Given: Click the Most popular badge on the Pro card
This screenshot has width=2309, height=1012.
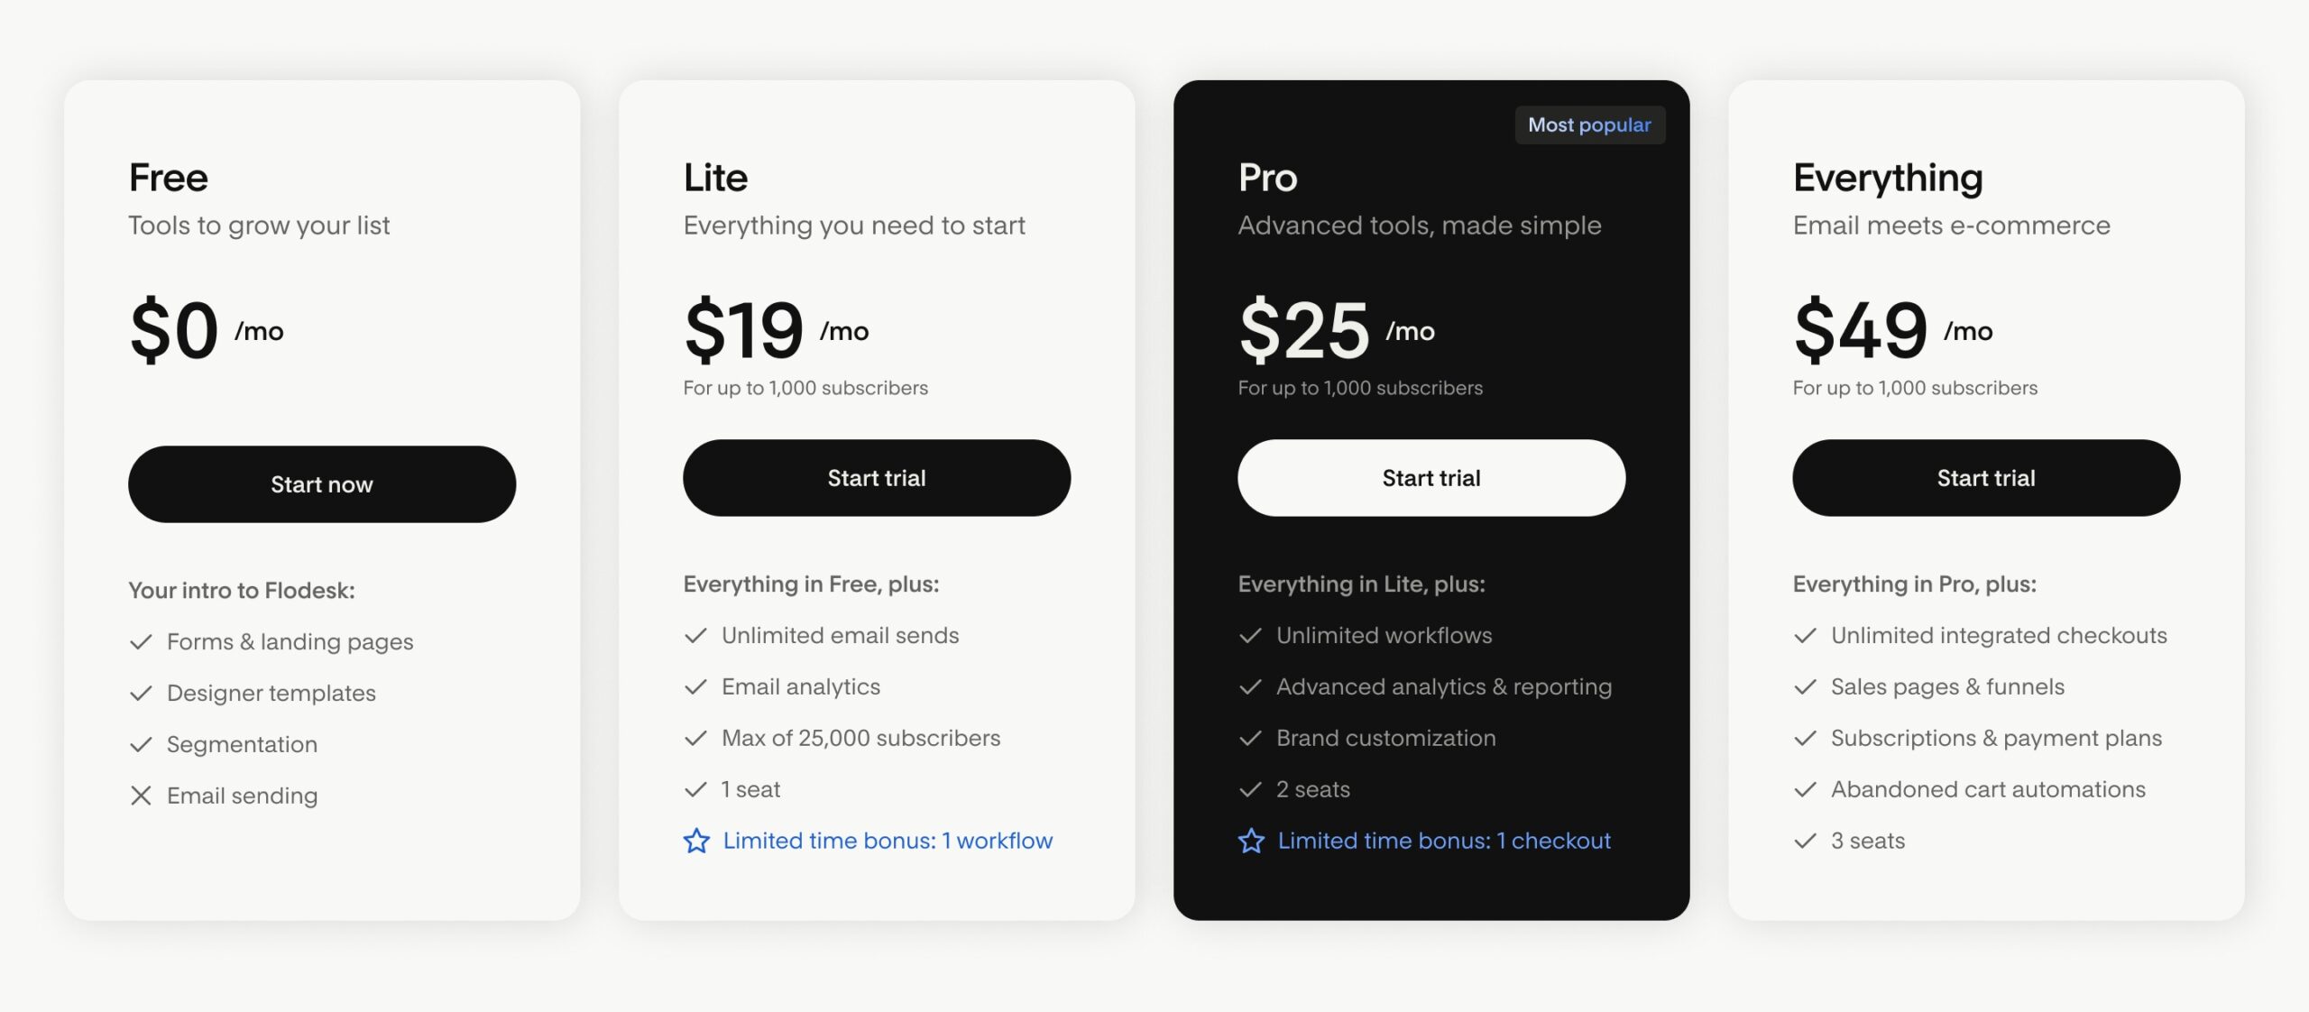Looking at the screenshot, I should pos(1590,124).
